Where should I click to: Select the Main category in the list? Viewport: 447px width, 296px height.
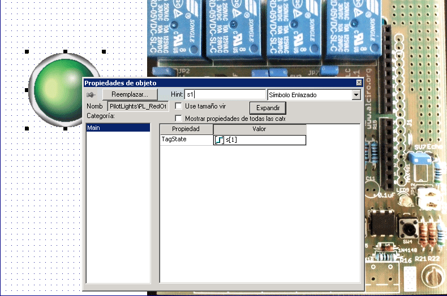tap(118, 128)
